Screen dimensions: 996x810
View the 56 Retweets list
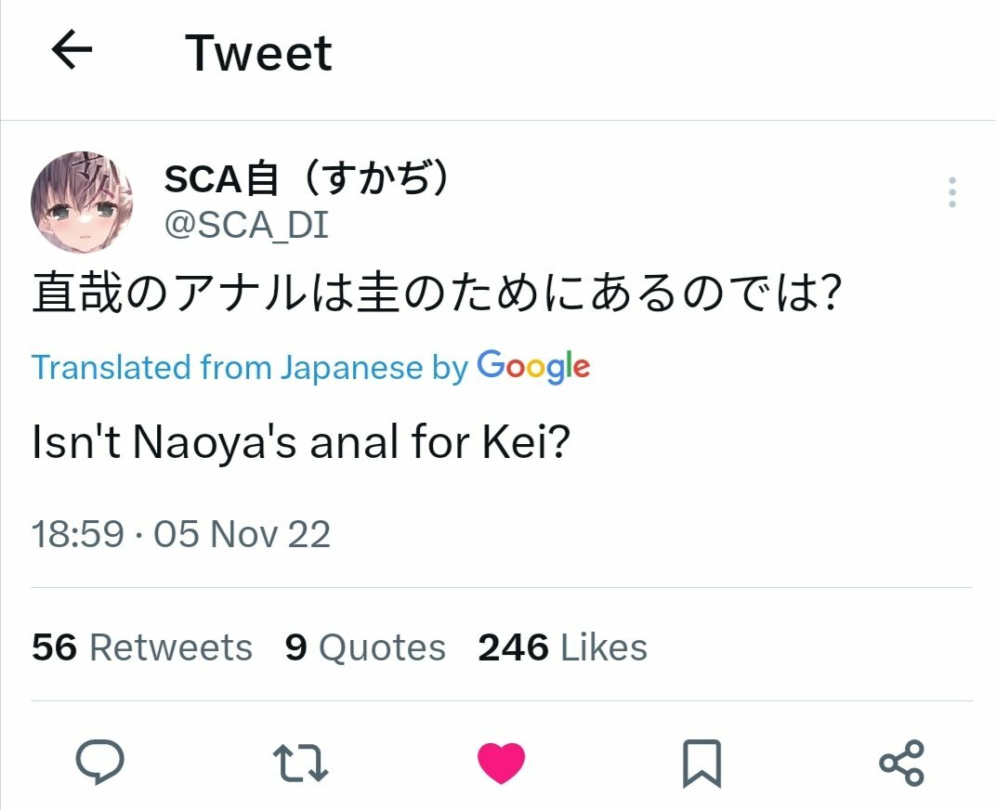[142, 647]
